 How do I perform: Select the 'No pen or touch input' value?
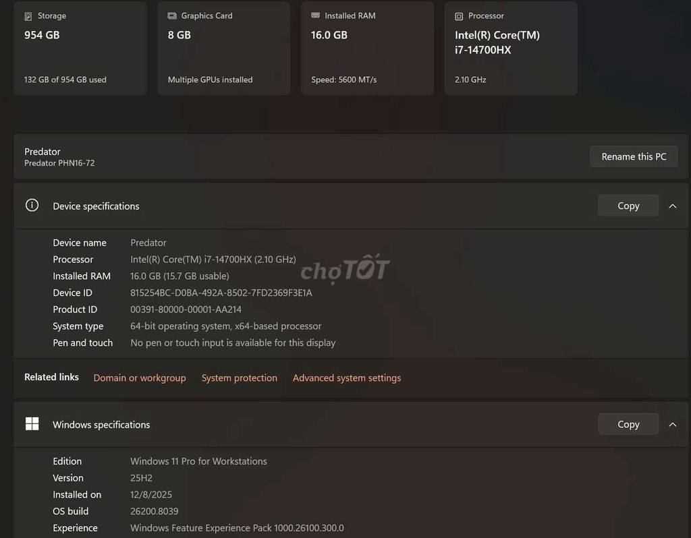click(x=233, y=343)
